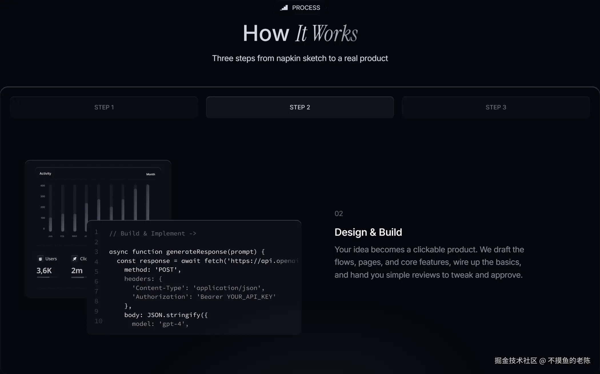Click the Users document icon
Screen dimensions: 600x374
pyautogui.click(x=40, y=259)
